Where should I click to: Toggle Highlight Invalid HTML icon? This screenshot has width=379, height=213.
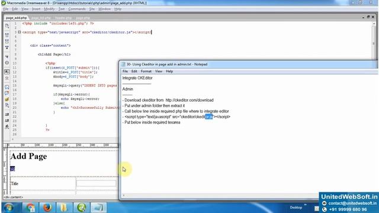tap(7, 78)
